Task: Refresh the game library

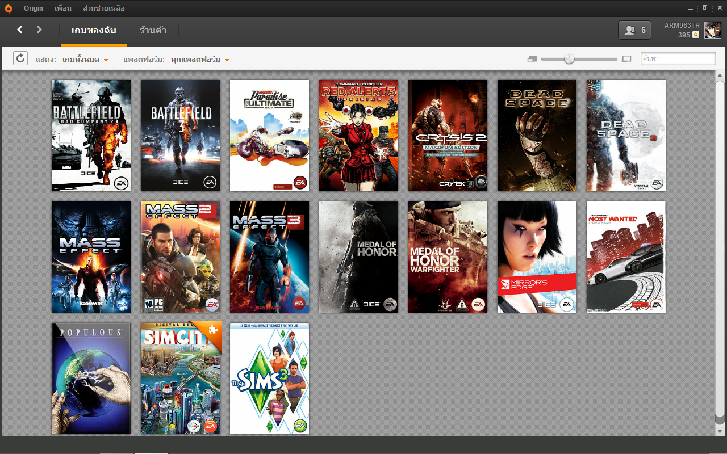Action: (x=20, y=58)
